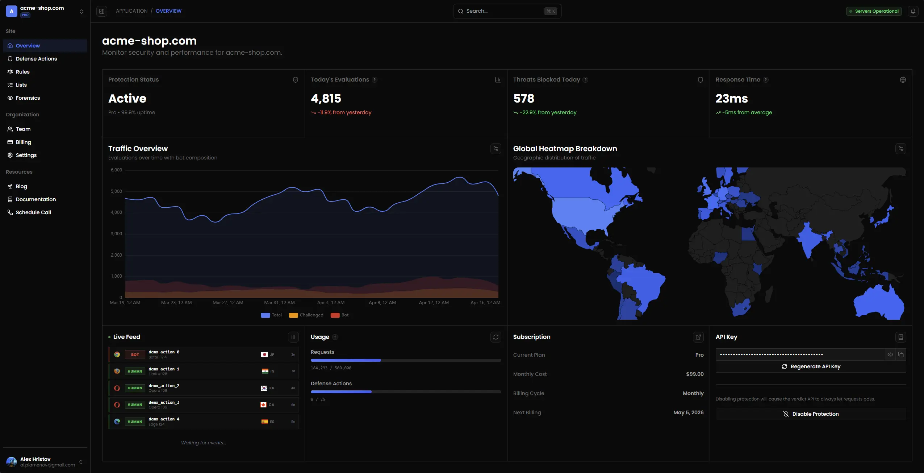Toggle Total series in chart legend
The image size is (924, 473).
pyautogui.click(x=271, y=315)
